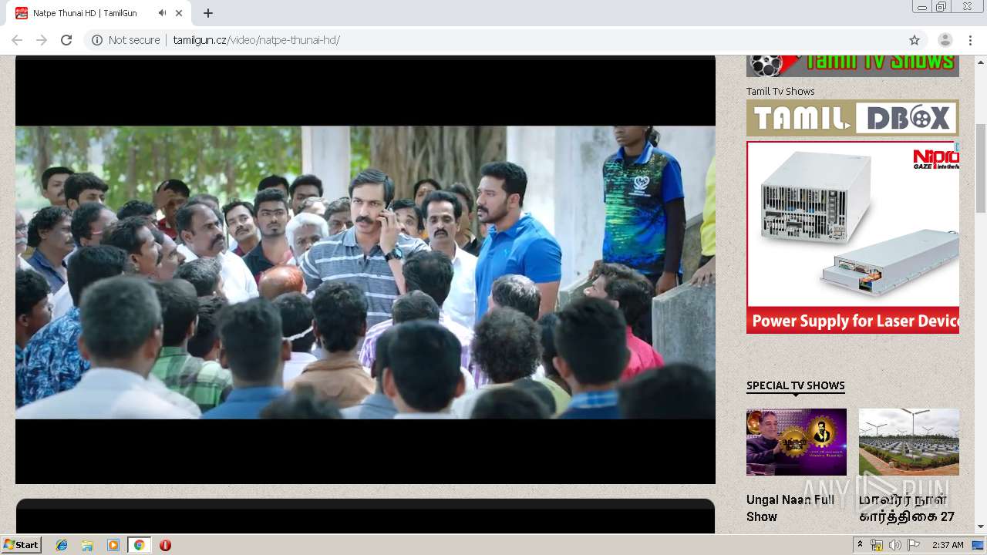Open the Power Supply for Laser Device ad

tap(853, 237)
